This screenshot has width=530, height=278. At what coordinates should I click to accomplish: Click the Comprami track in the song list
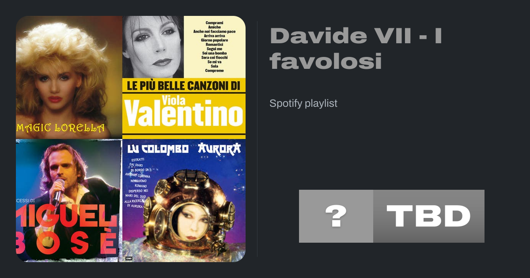click(x=215, y=23)
